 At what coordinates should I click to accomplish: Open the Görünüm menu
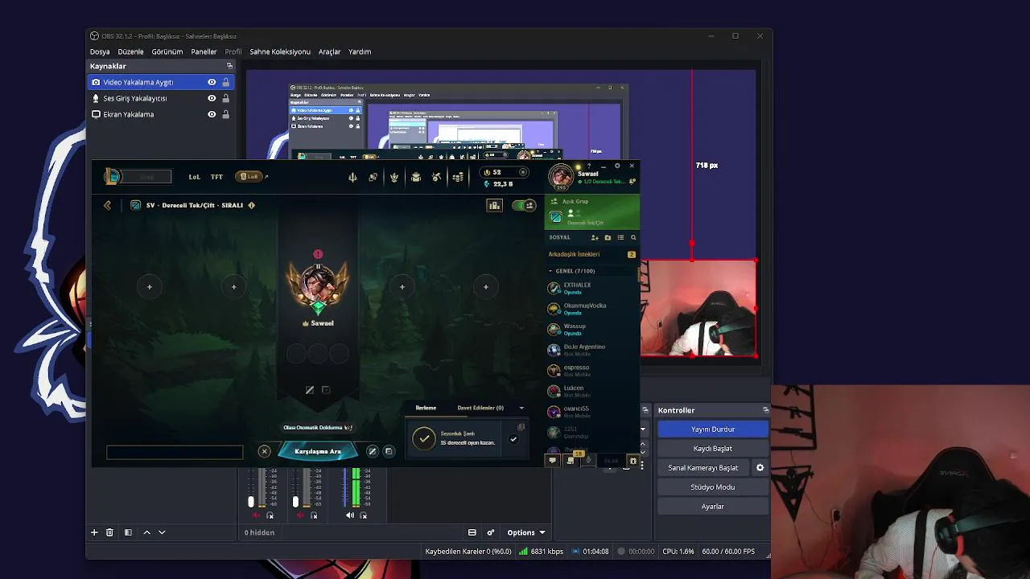tap(167, 51)
